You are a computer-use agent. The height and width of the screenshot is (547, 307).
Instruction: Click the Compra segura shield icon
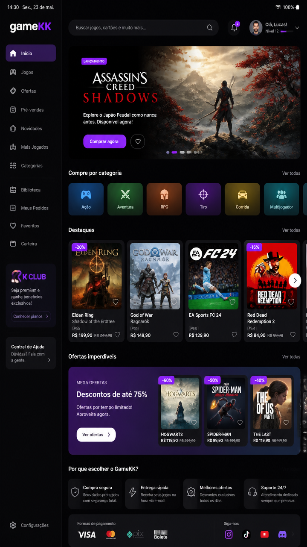(x=75, y=492)
